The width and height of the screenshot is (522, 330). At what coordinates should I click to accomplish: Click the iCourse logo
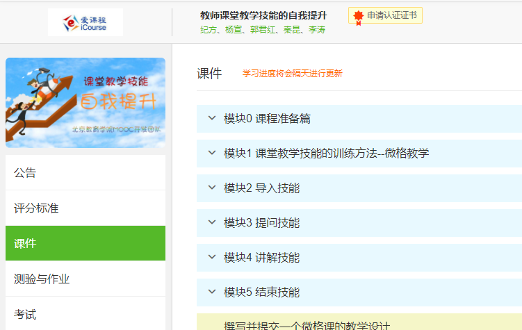click(x=85, y=22)
